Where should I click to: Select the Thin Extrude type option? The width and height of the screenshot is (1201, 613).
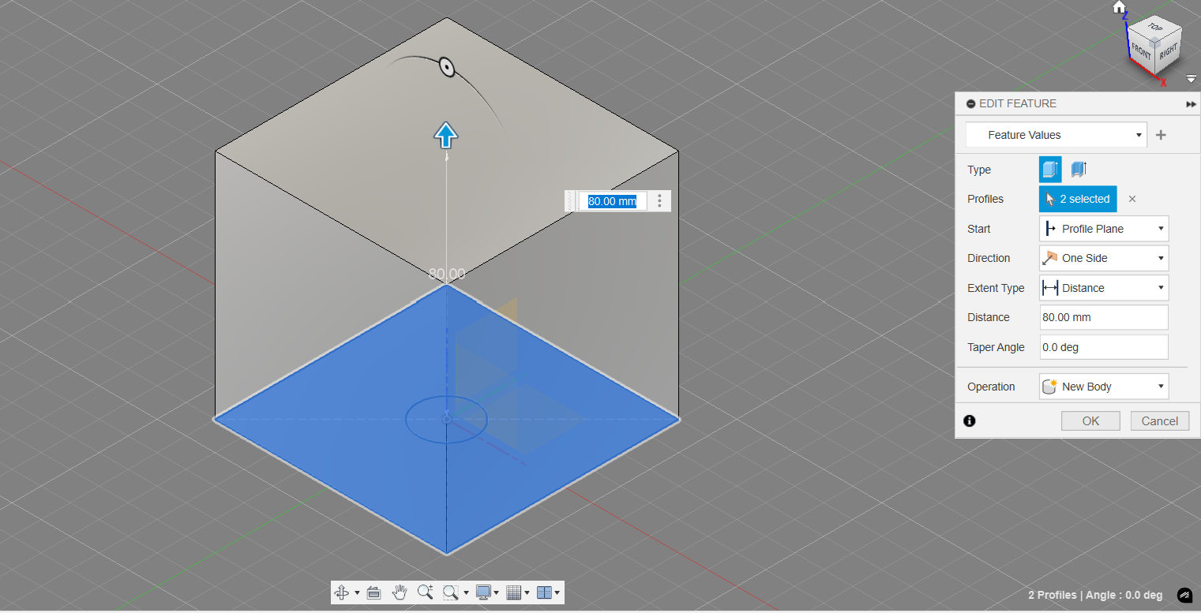coord(1079,169)
